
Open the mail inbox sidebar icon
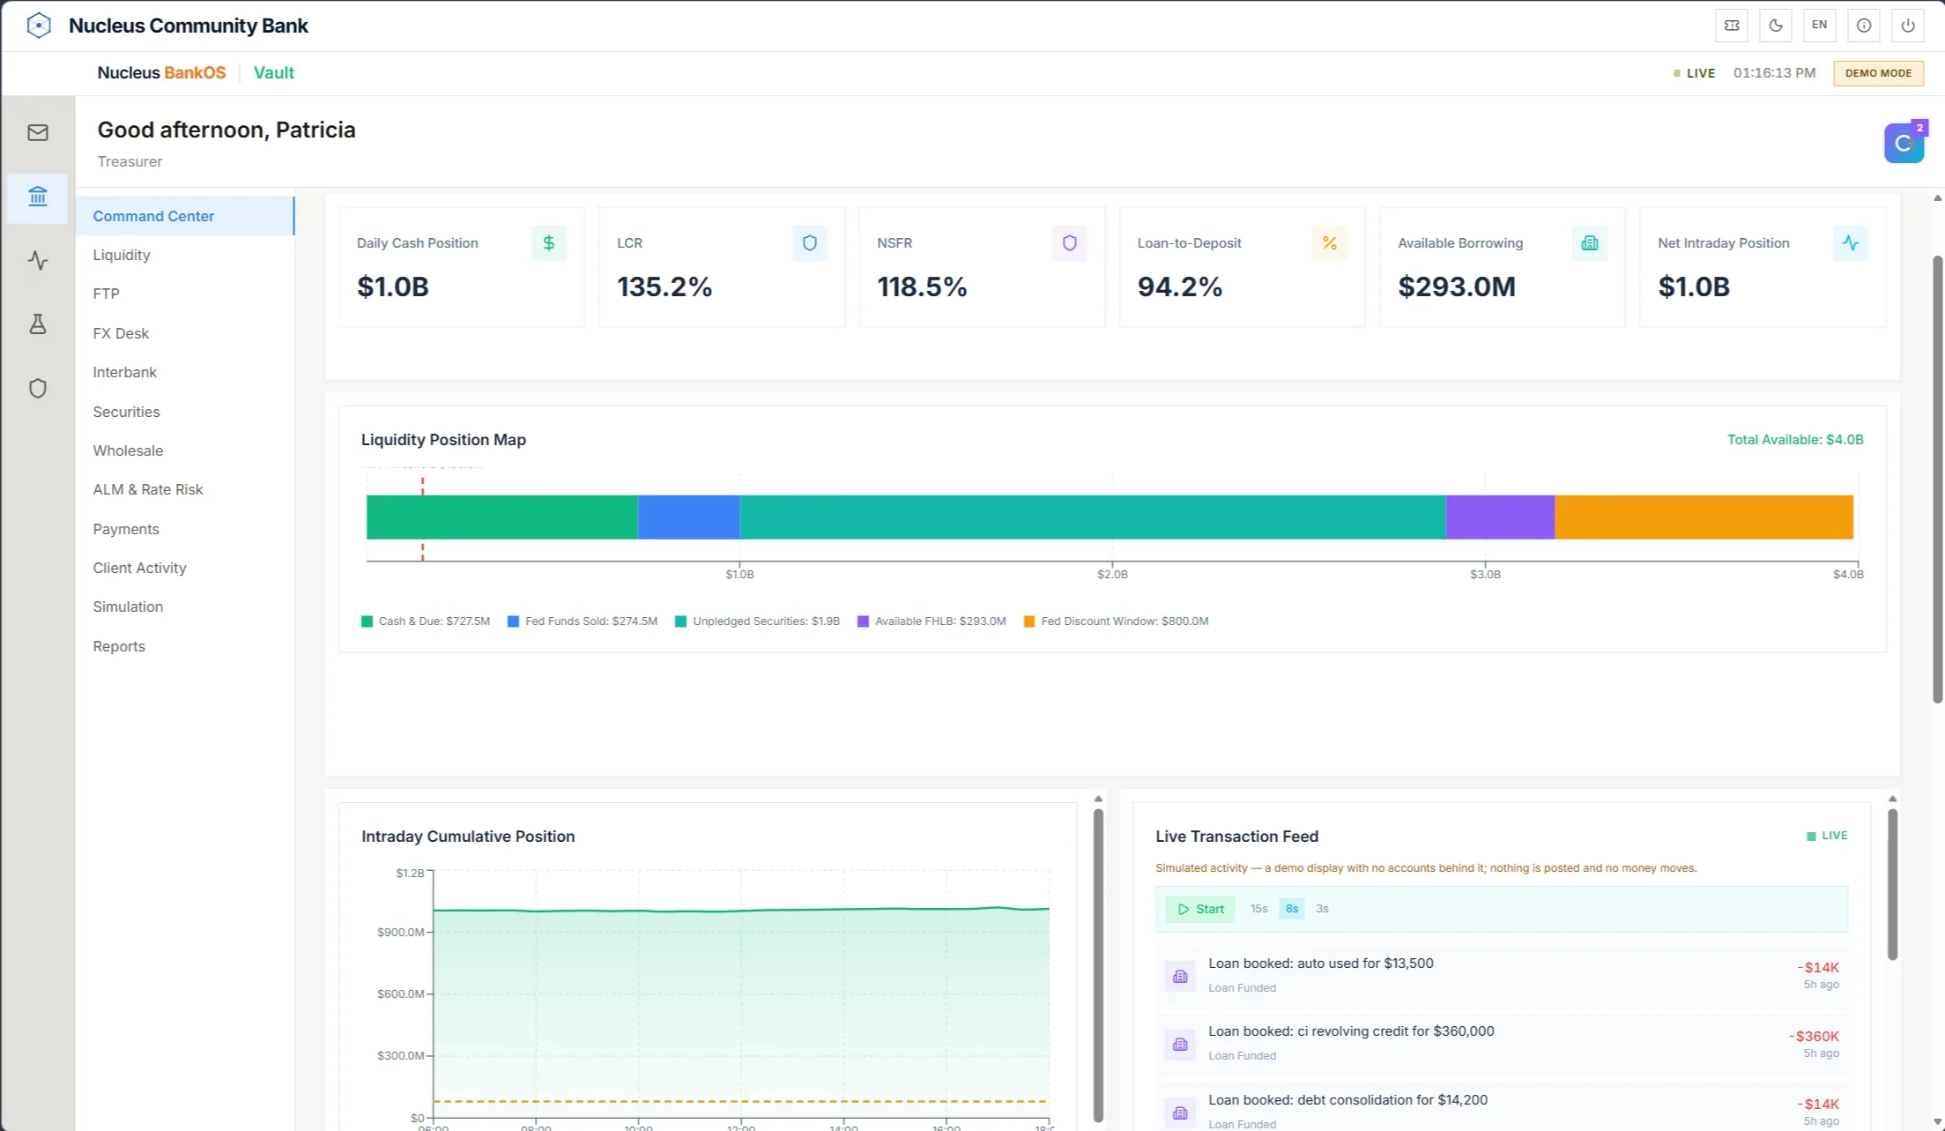coord(38,132)
